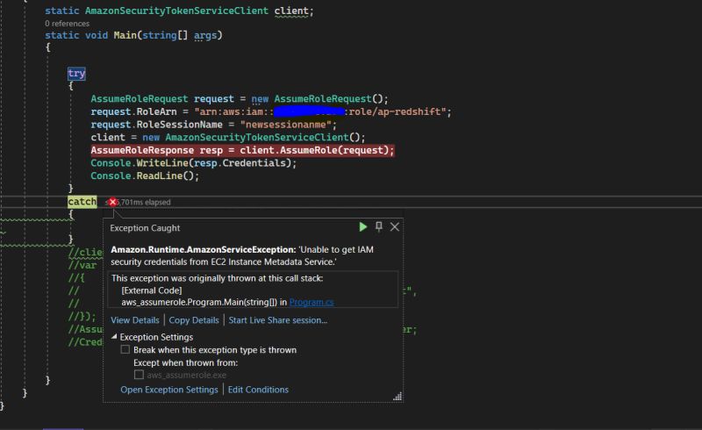Click the 'new AmazonSecurityTokenServiceClient()' line
This screenshot has height=430, width=702.
coord(228,137)
